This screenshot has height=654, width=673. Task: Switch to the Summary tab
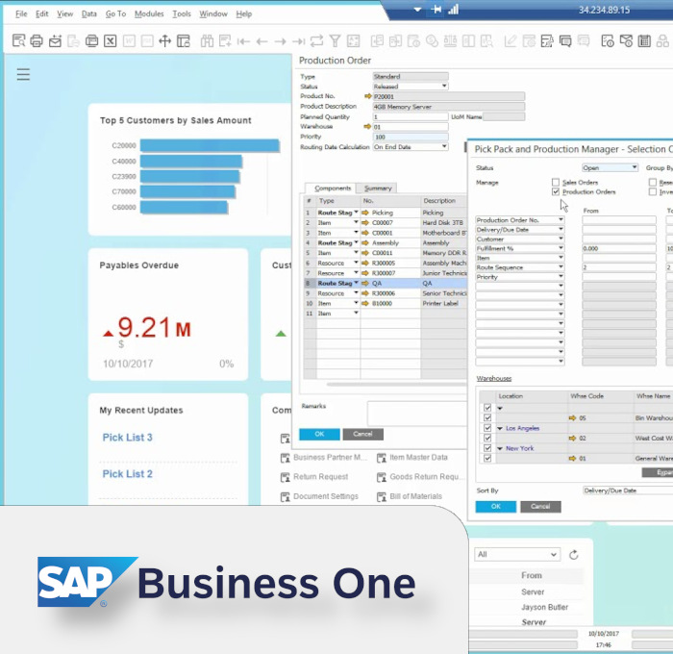pos(378,189)
